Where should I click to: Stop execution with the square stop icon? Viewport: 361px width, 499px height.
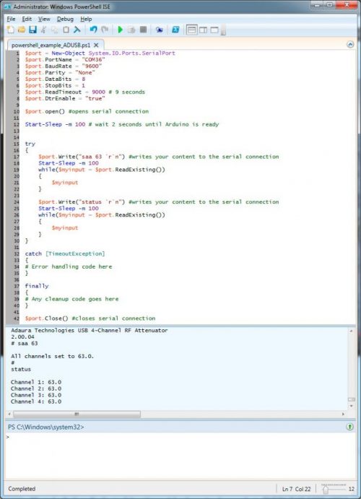point(143,30)
